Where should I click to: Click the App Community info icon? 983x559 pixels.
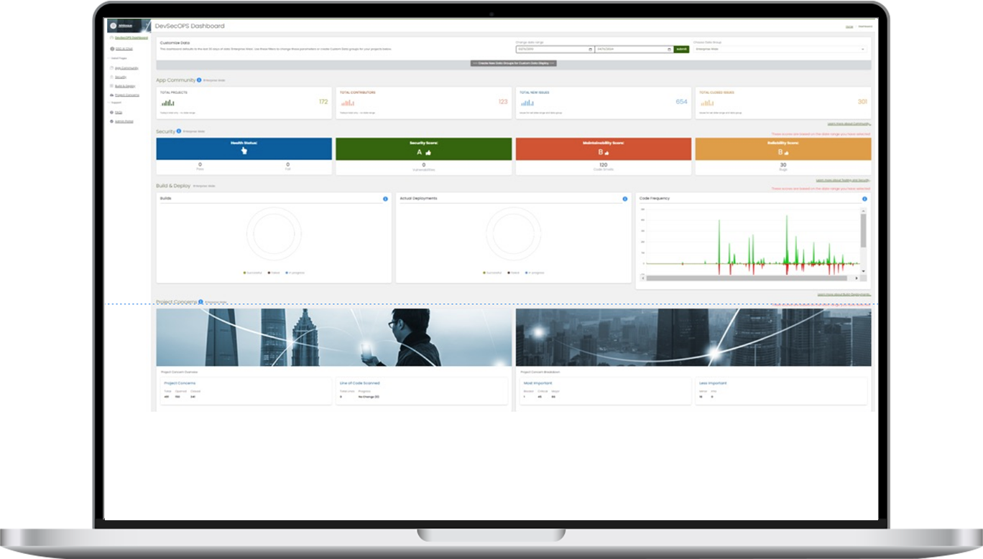tap(199, 80)
